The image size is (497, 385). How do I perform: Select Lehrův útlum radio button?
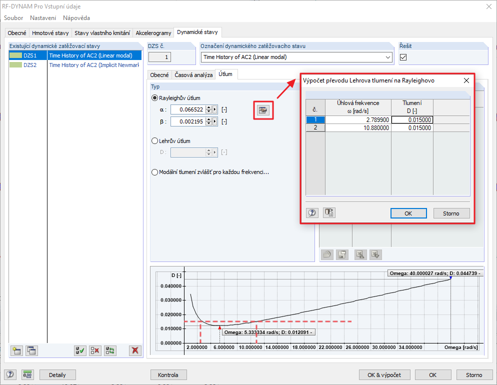pyautogui.click(x=154, y=140)
